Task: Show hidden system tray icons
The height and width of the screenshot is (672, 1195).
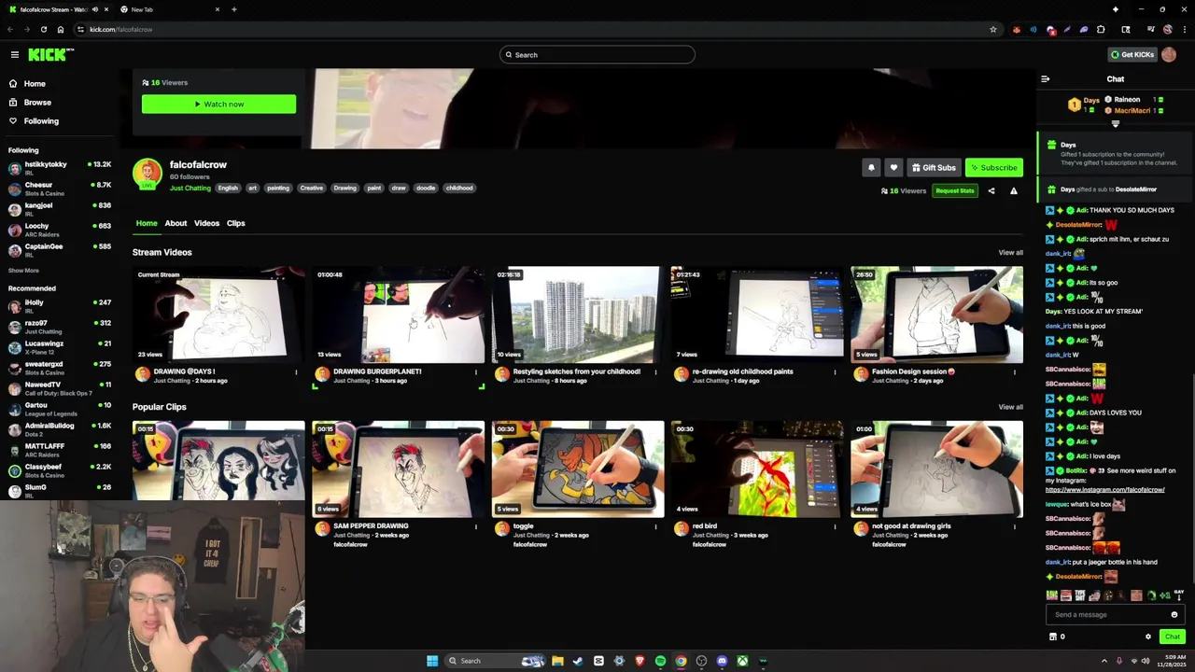Action: [x=1104, y=661]
